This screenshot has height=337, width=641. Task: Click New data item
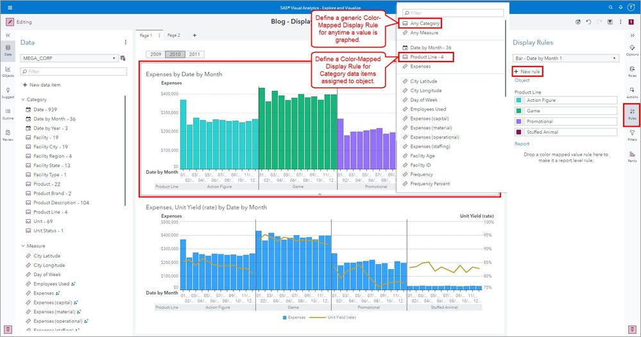(42, 85)
